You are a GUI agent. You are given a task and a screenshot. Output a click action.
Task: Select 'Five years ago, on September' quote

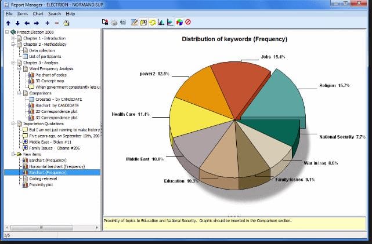(x=64, y=136)
